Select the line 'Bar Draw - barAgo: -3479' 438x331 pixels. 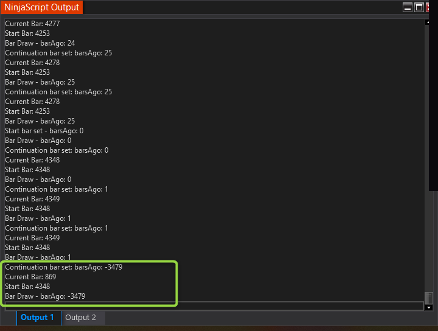[x=45, y=296]
